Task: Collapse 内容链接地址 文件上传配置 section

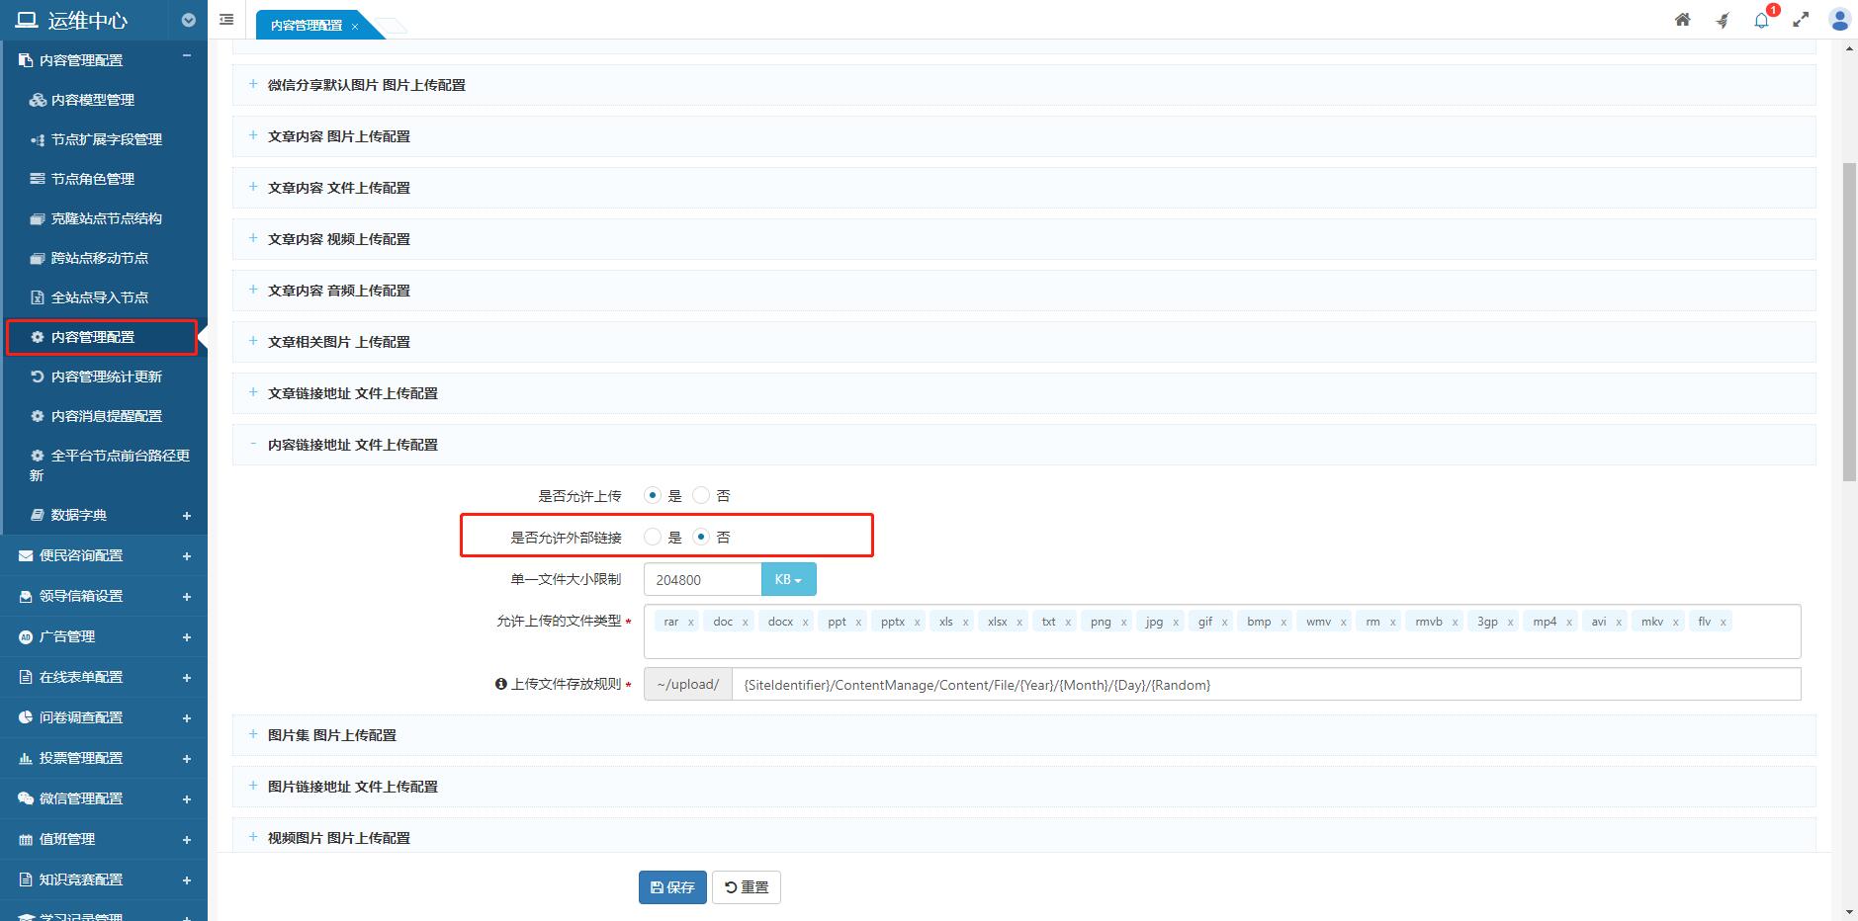Action: [352, 445]
